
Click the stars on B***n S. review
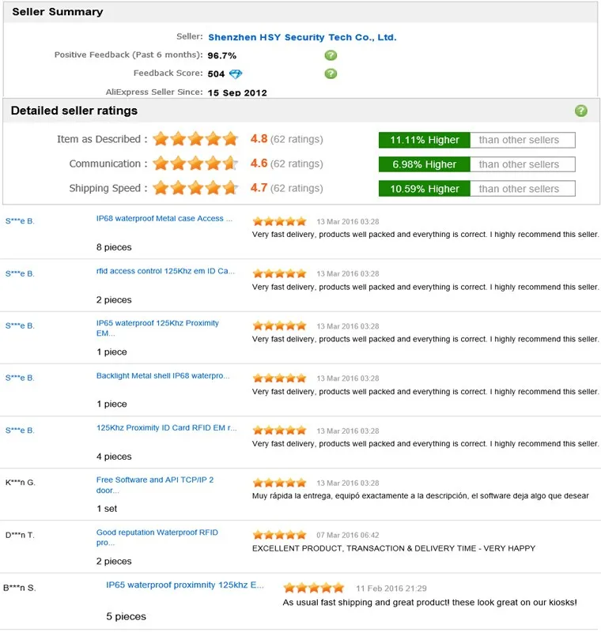coord(313,588)
